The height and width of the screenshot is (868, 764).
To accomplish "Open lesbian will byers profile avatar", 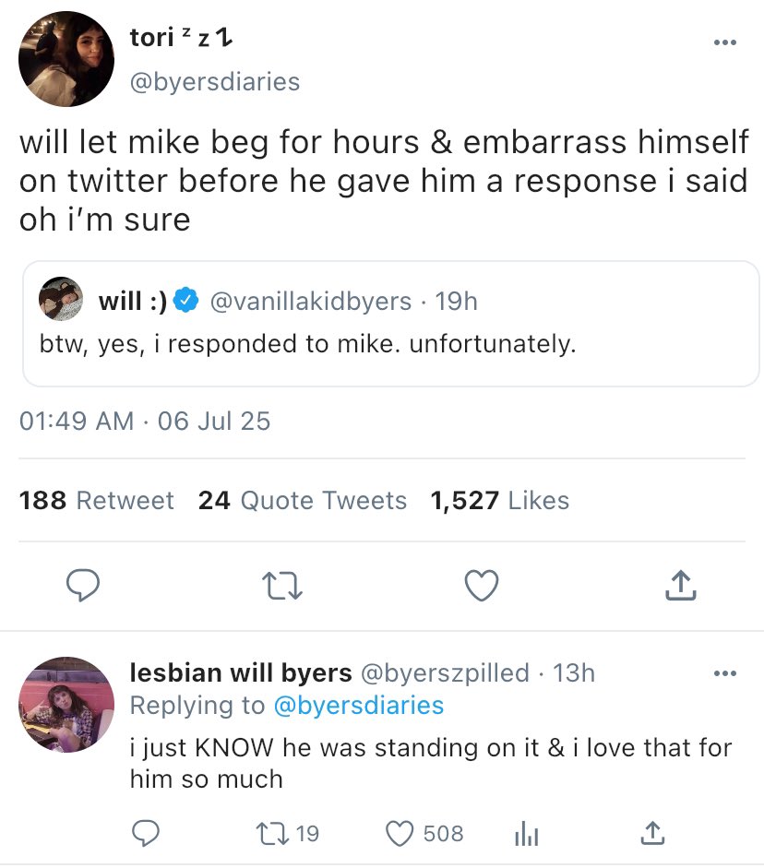I will pos(66,705).
